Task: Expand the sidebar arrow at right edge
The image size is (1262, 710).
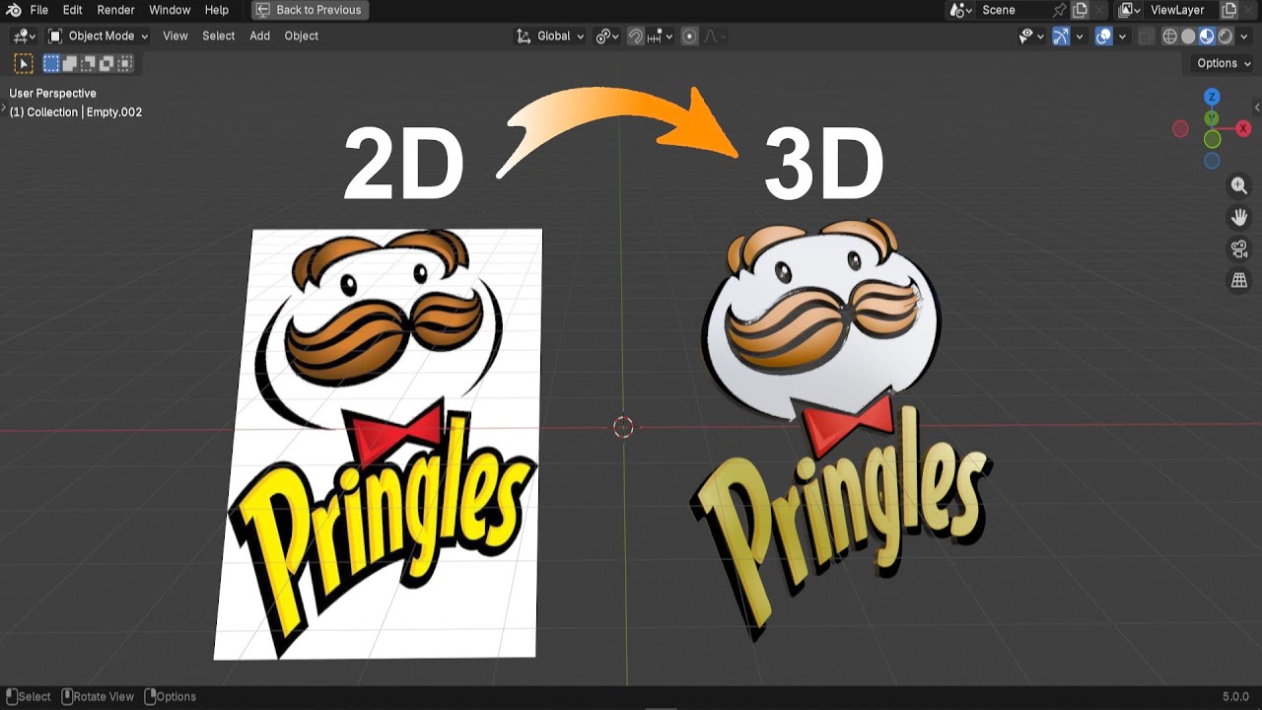Action: click(1257, 106)
